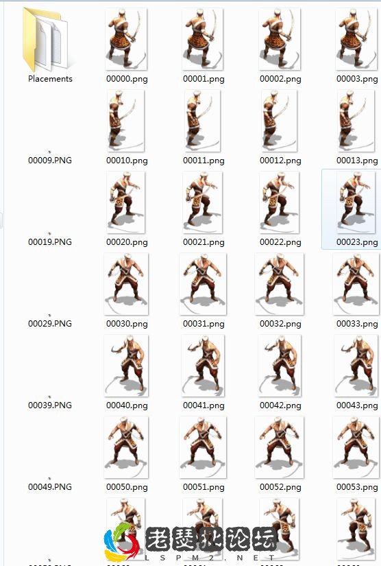The width and height of the screenshot is (381, 566).
Task: Pick the 00010.png thumbnail
Action: [125, 121]
